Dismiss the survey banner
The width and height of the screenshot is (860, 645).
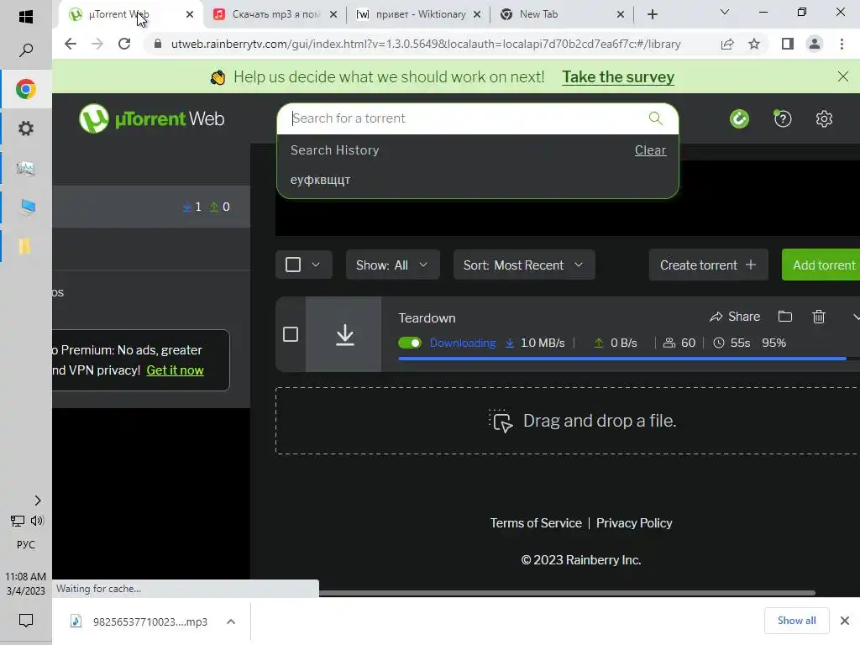click(x=843, y=76)
